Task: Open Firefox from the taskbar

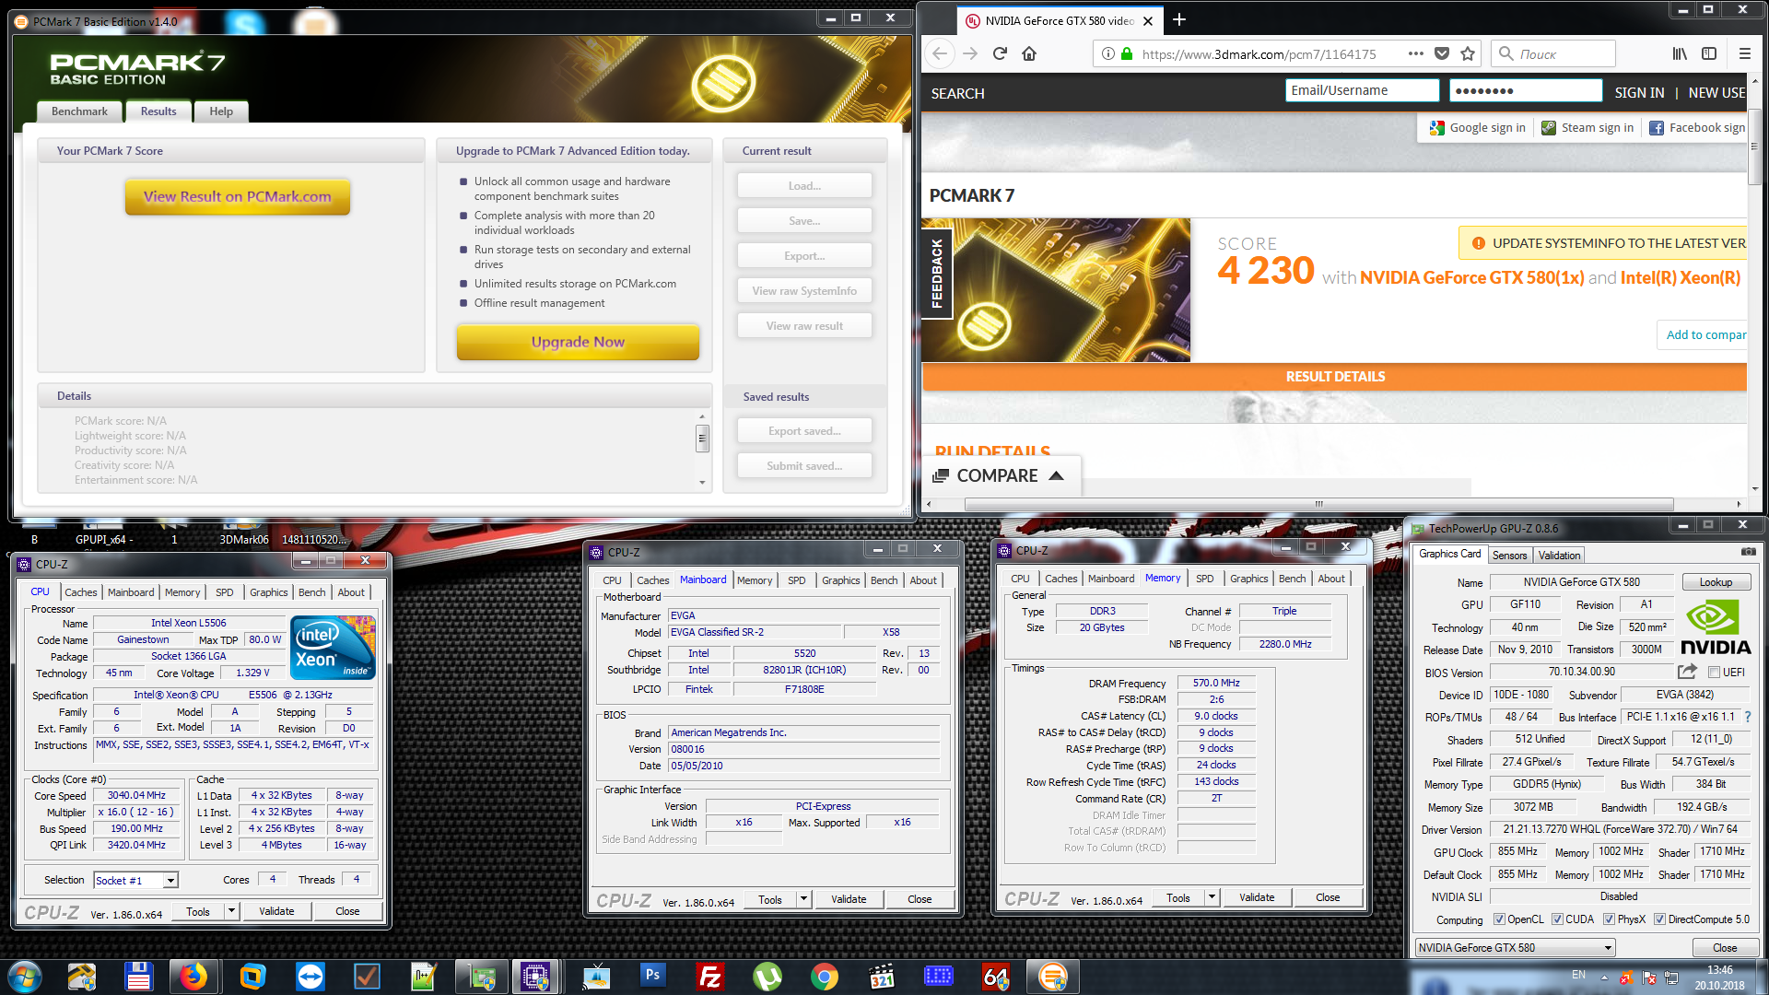Action: pos(193,977)
